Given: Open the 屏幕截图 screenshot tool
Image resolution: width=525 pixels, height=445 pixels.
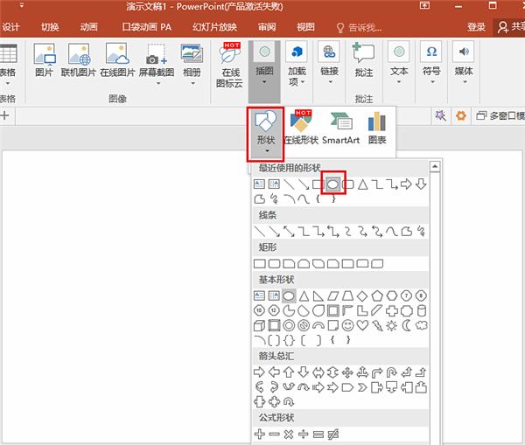Looking at the screenshot, I should (x=157, y=64).
